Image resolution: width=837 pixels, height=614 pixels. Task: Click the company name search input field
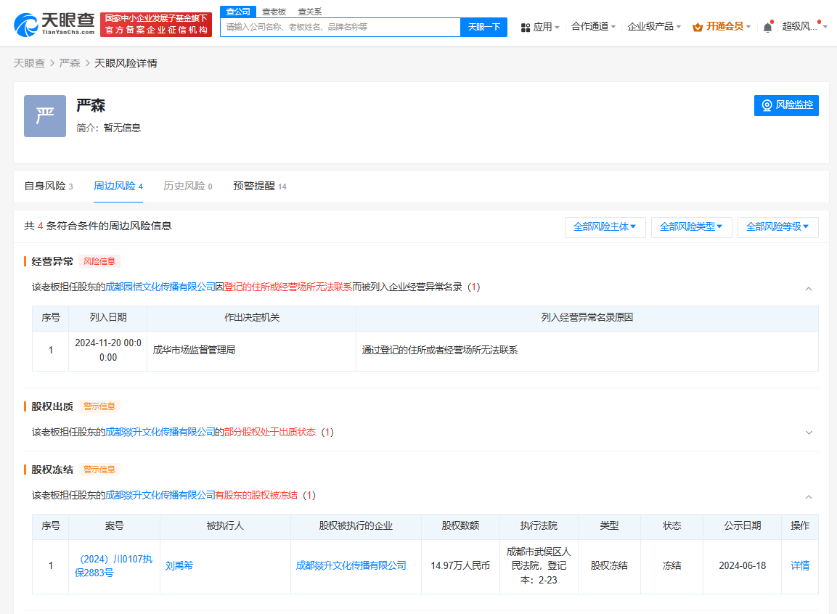(x=340, y=27)
